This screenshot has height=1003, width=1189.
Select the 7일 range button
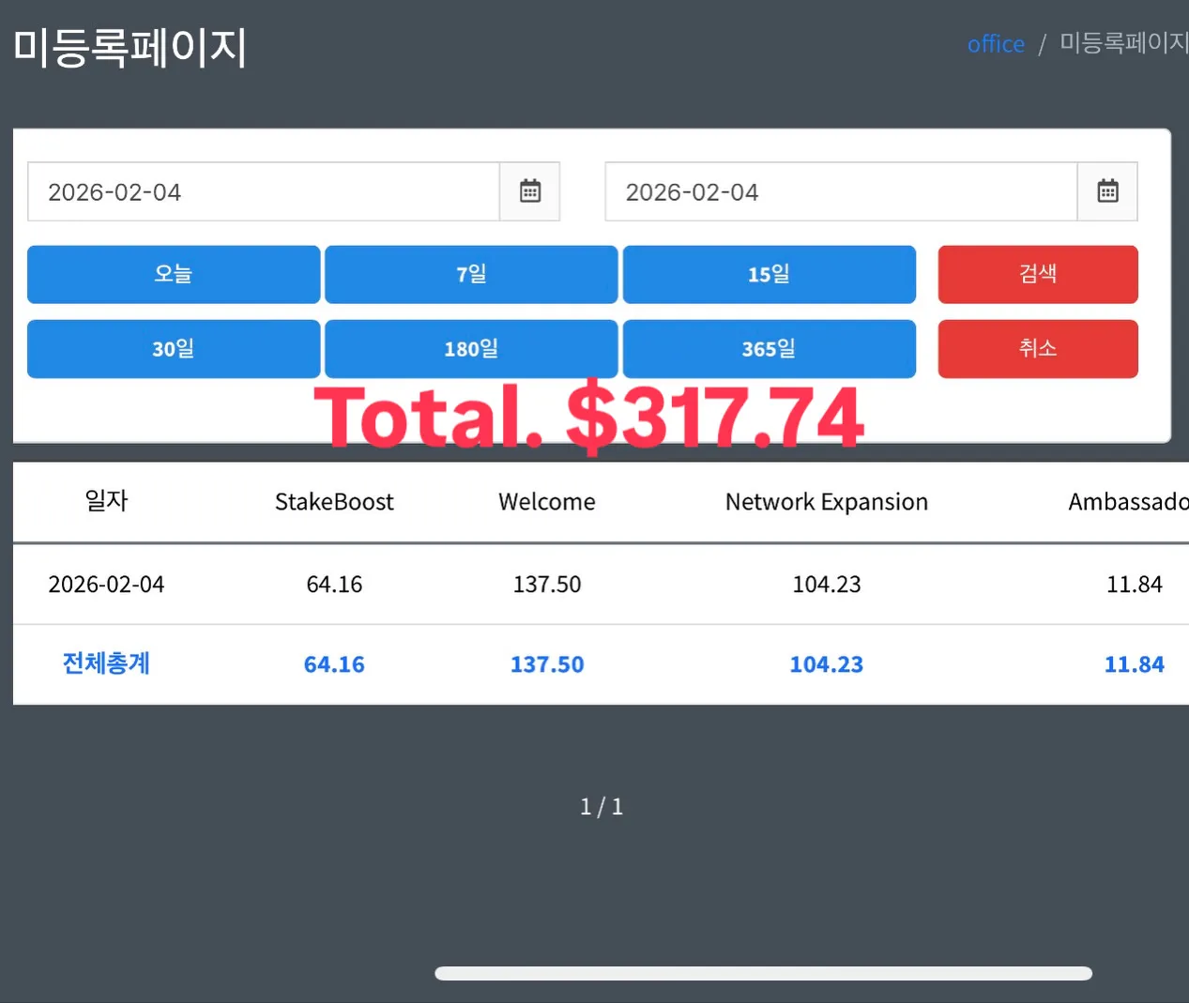[x=471, y=274]
